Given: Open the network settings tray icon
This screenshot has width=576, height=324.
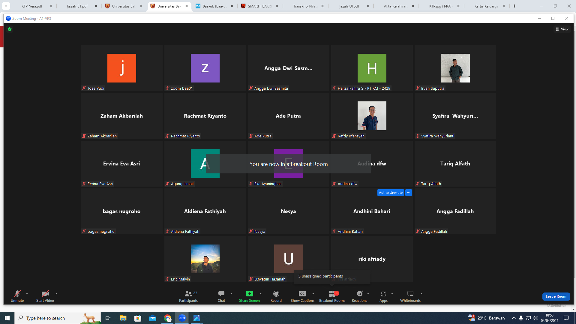Looking at the screenshot, I should click(x=528, y=318).
